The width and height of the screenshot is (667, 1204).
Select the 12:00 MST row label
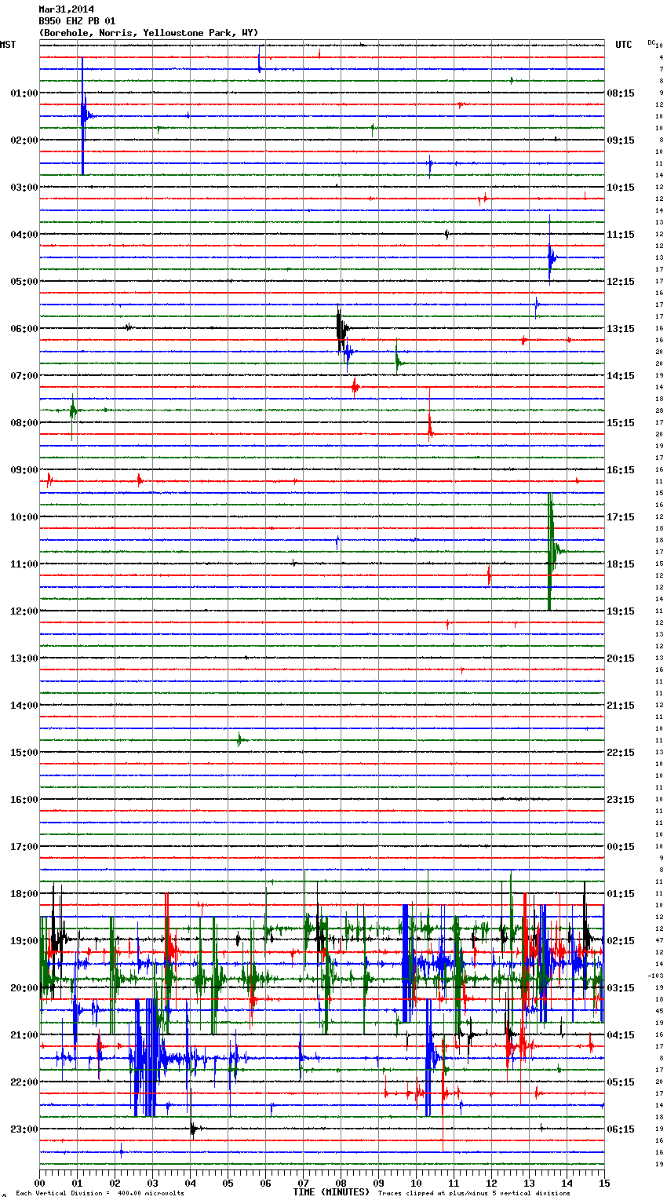pyautogui.click(x=24, y=611)
